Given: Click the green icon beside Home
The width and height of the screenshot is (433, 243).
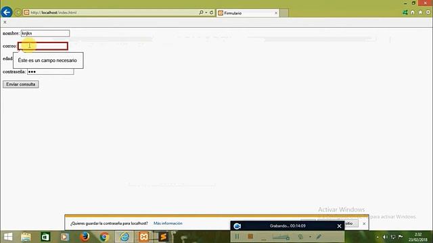Looking at the screenshot, I should [405, 12].
